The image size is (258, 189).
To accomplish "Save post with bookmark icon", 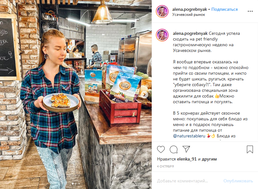I will point(250,149).
